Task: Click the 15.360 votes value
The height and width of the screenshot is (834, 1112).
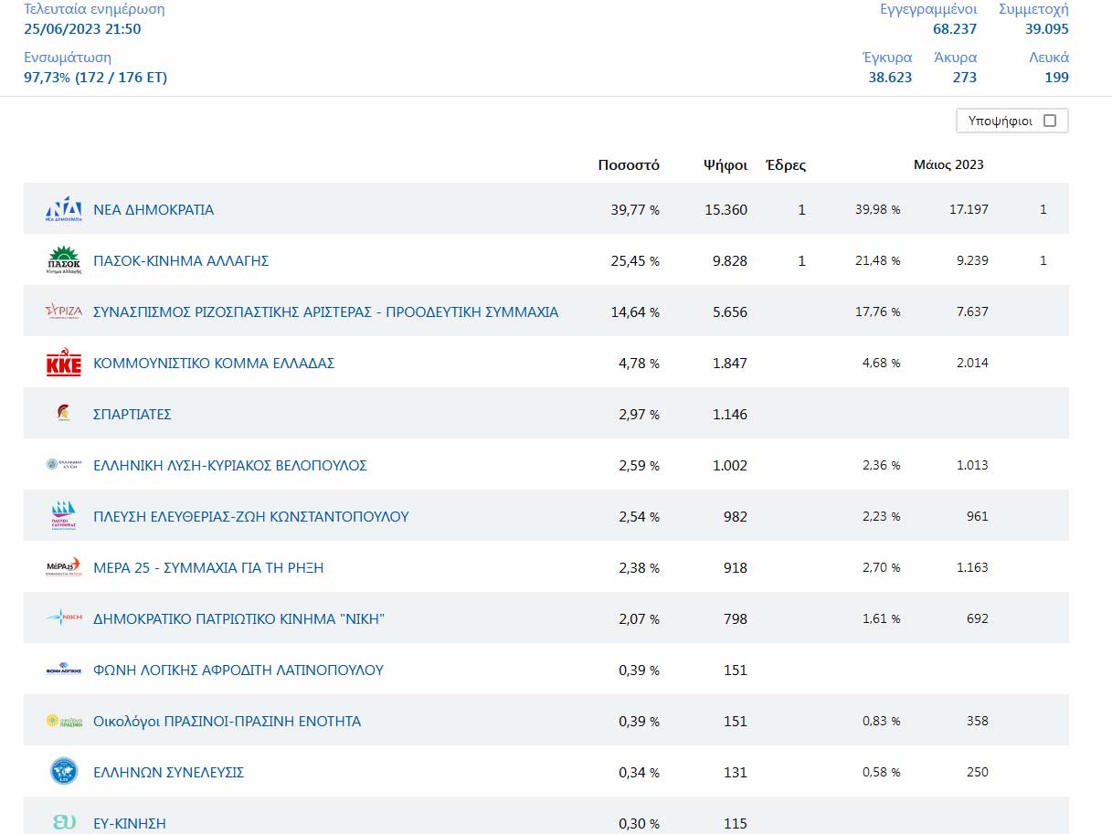Action: coord(726,209)
